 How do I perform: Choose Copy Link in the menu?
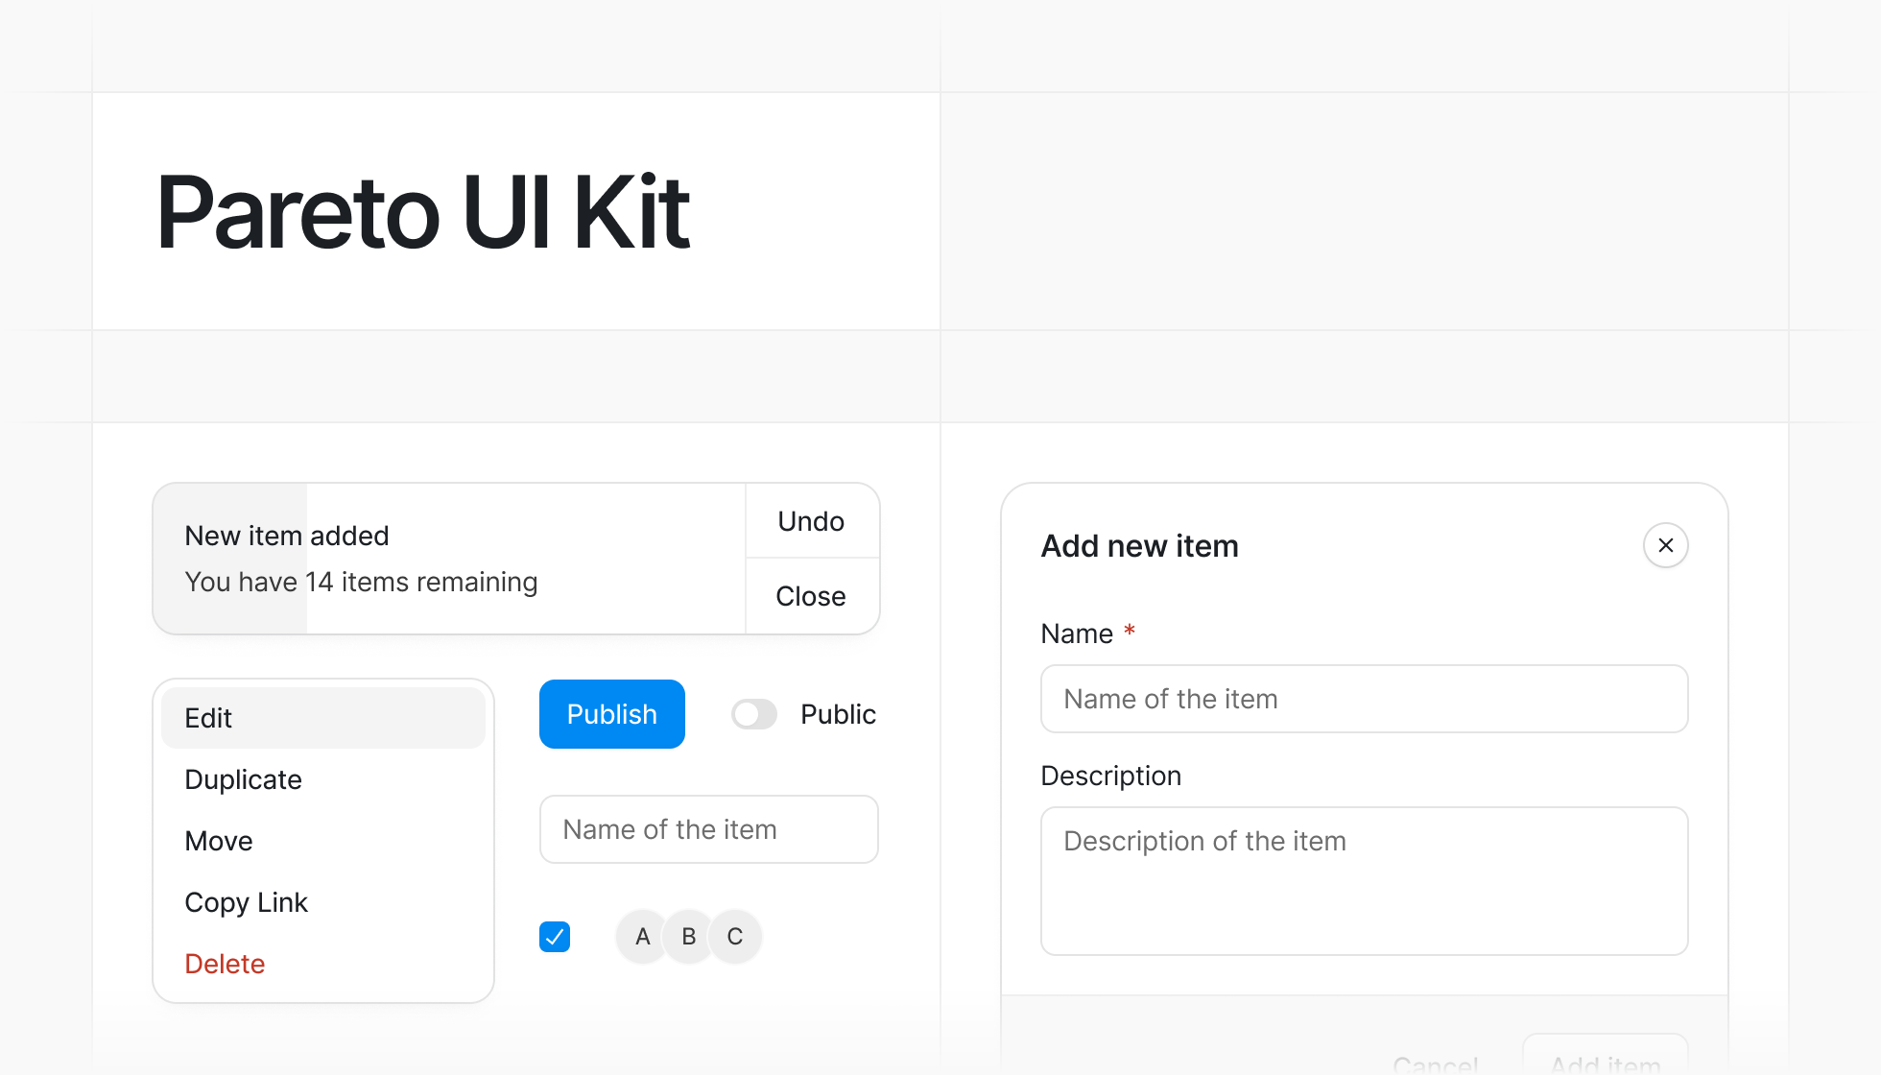pos(246,902)
